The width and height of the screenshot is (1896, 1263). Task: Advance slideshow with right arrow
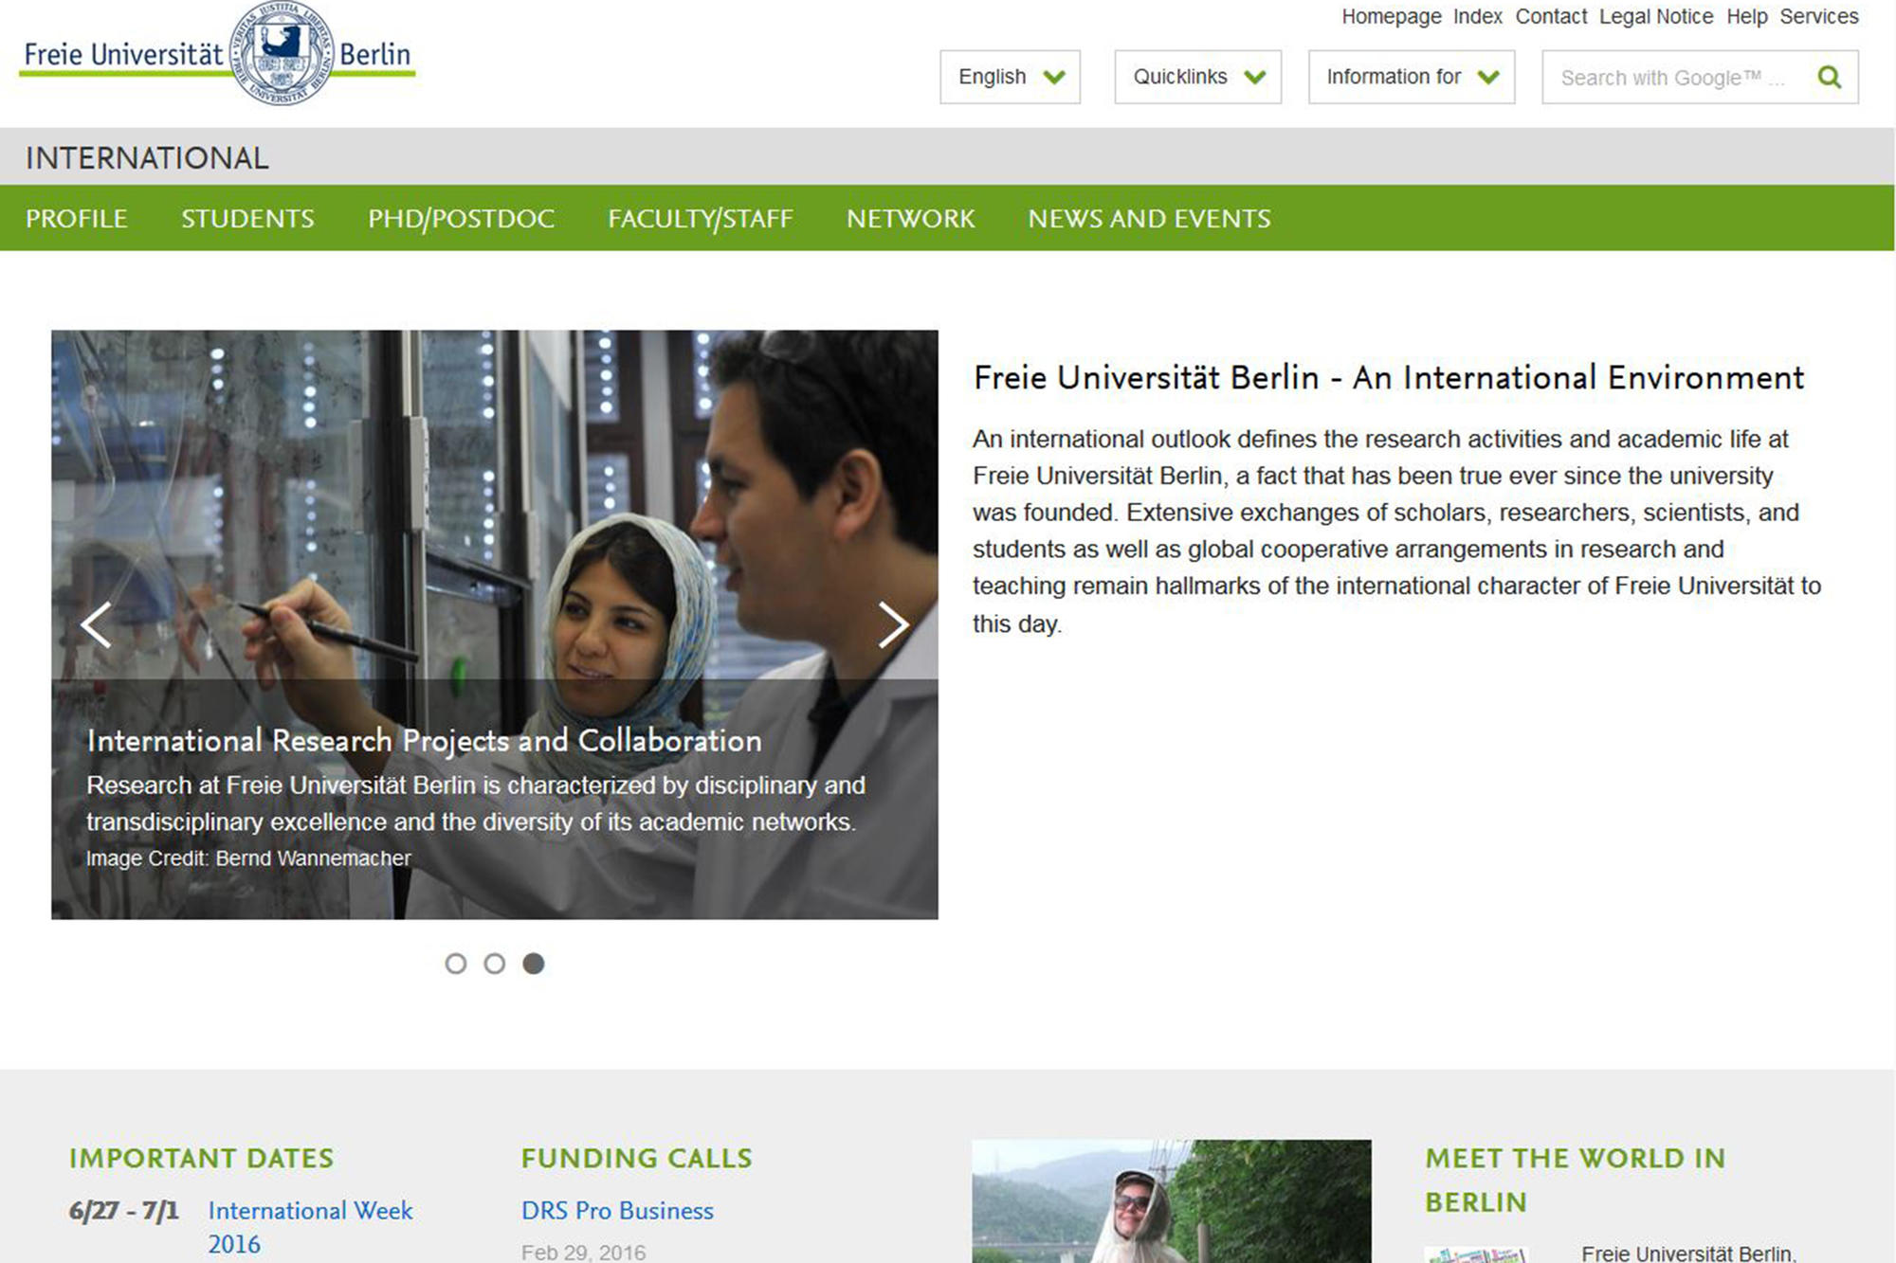892,624
